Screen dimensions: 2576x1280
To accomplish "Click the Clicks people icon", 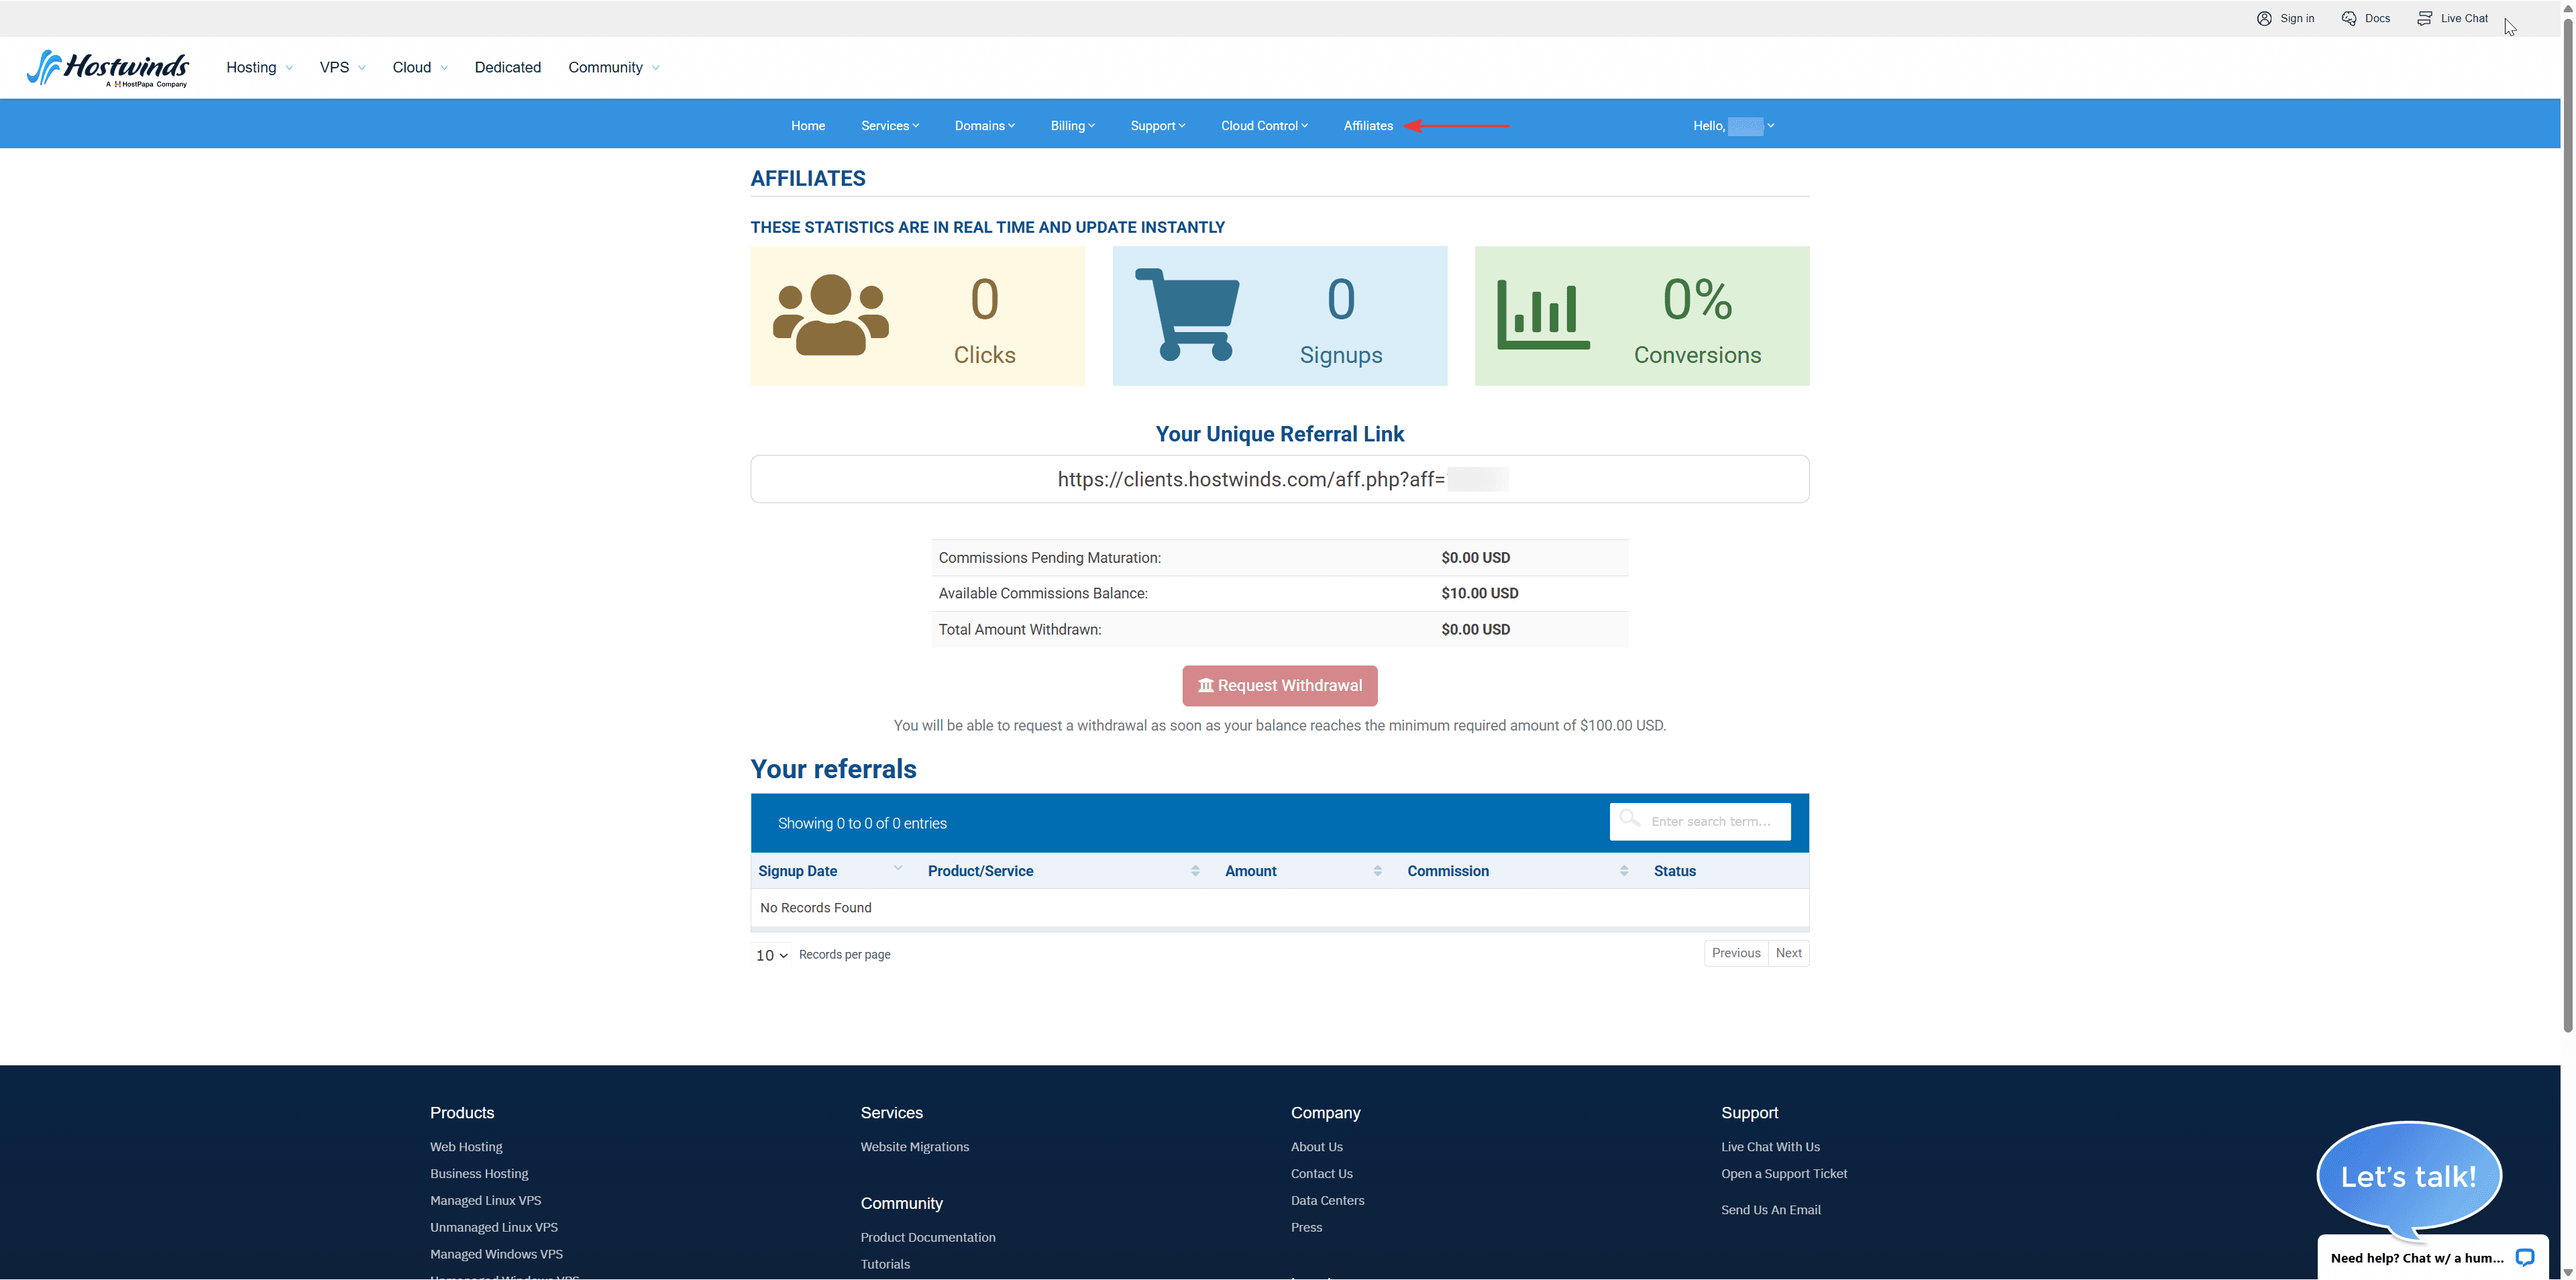I will [x=831, y=315].
